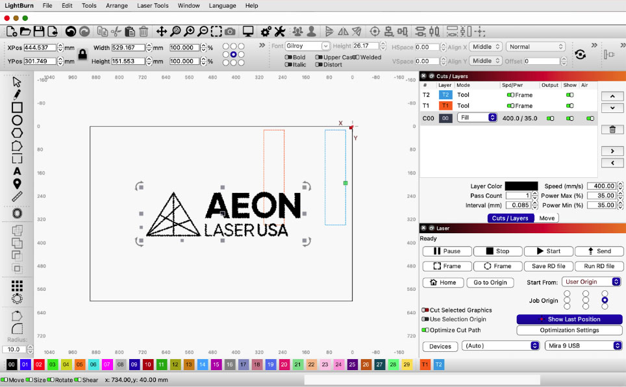Toggle Show switch for T2 layer
Viewport: 626px width, 387px height.
coord(570,95)
